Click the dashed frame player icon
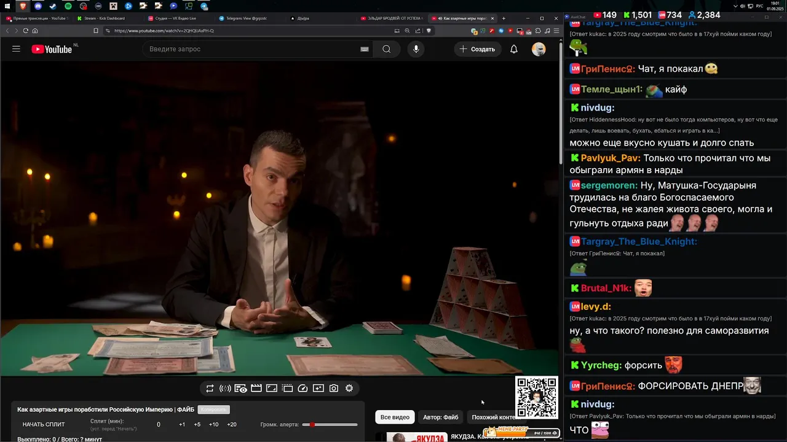Screen dimensions: 787x442 click(x=287, y=388)
